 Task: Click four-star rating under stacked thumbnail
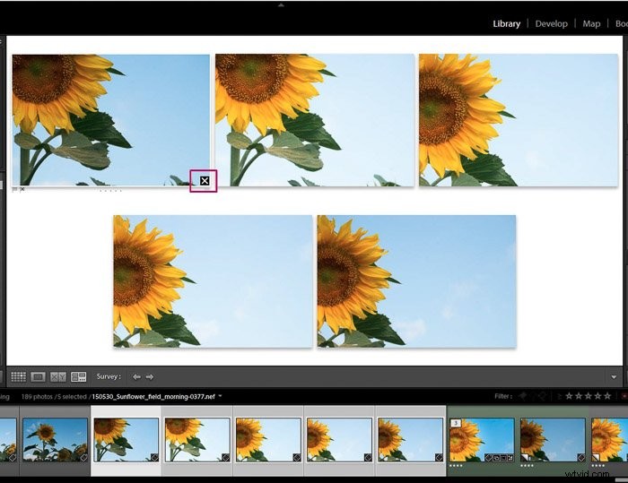click(456, 465)
